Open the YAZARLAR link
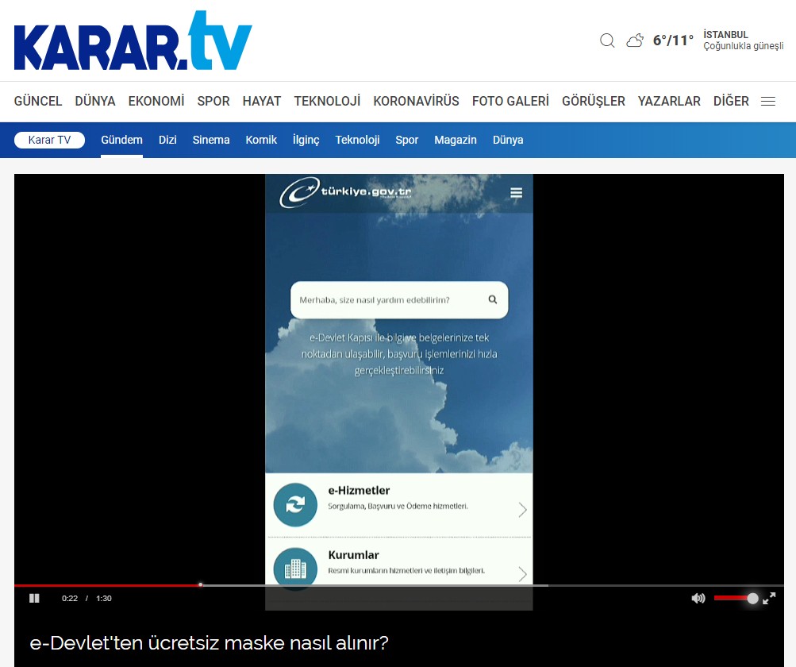 tap(669, 102)
